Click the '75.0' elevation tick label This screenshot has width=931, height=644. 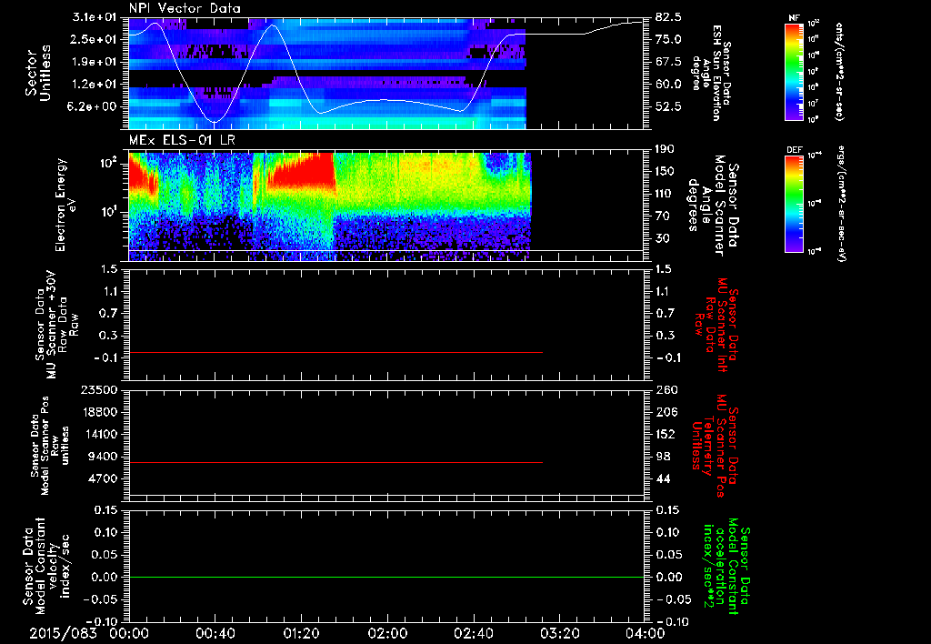click(x=668, y=39)
